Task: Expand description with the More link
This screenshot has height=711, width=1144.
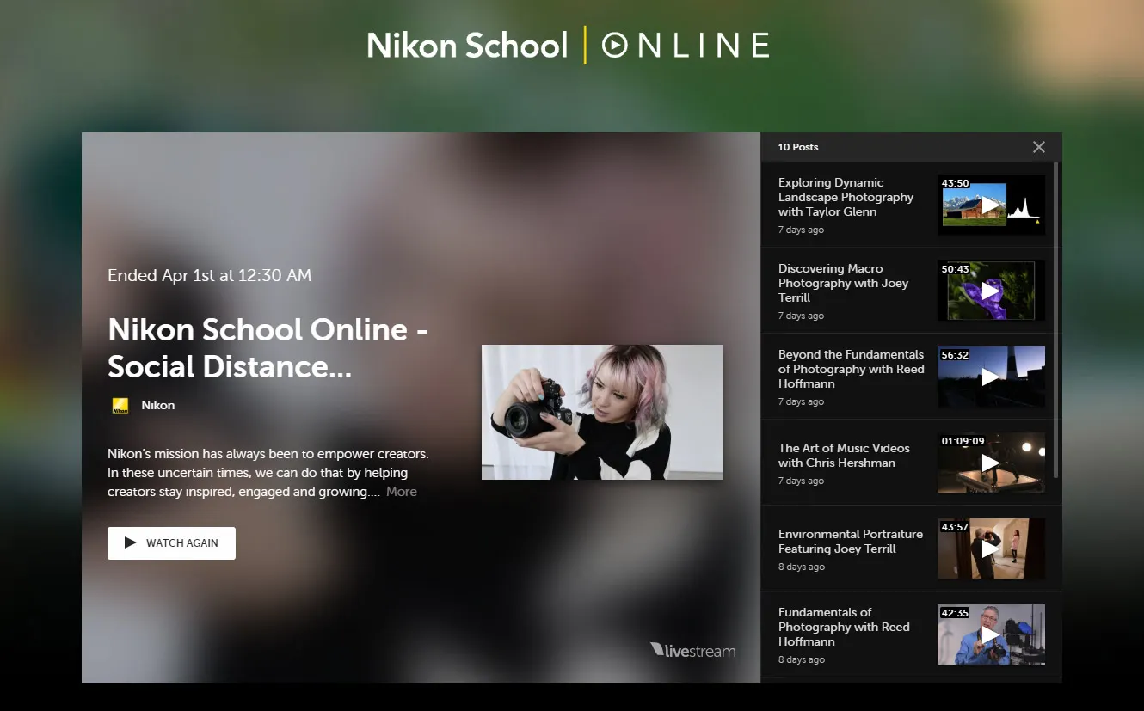Action: pos(401,492)
